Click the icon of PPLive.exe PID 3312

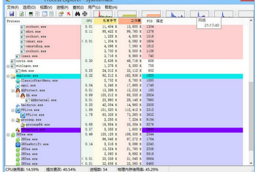[18, 110]
